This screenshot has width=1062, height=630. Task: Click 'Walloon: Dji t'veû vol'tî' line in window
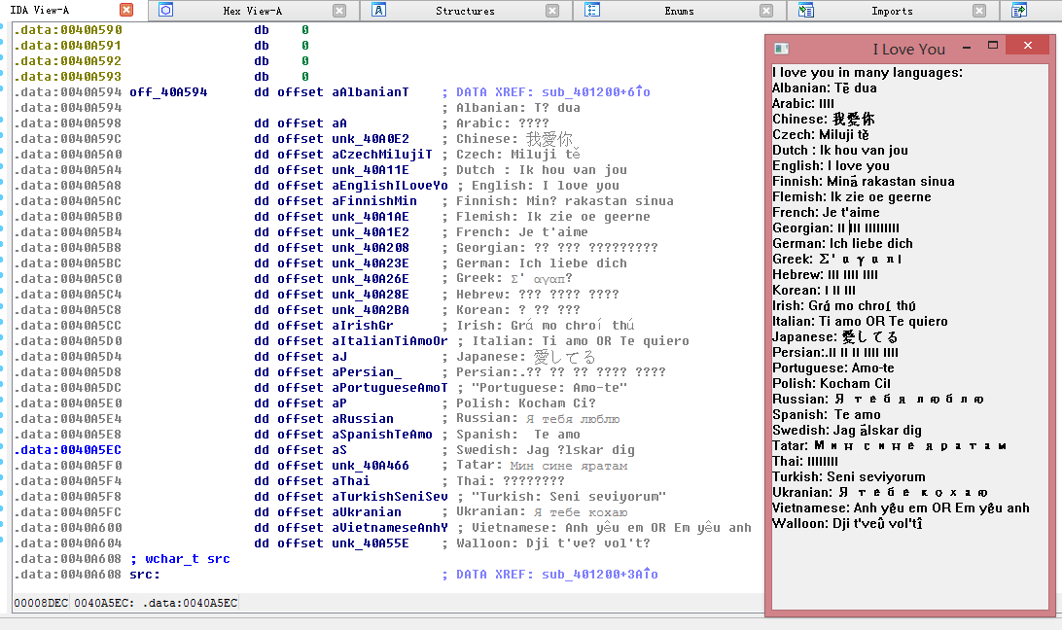pyautogui.click(x=847, y=524)
